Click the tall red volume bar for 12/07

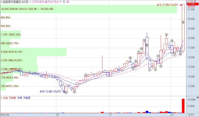click(x=183, y=106)
